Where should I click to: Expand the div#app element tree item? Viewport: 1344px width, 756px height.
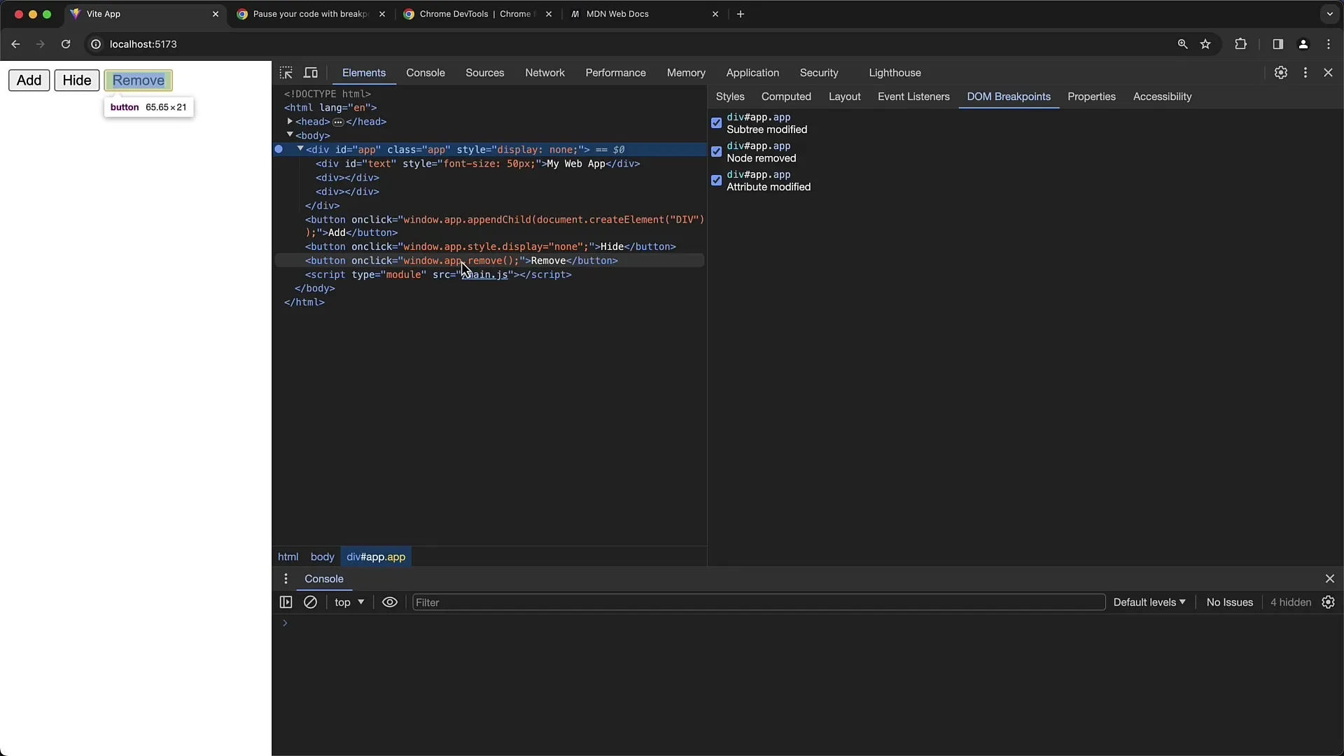pyautogui.click(x=300, y=148)
